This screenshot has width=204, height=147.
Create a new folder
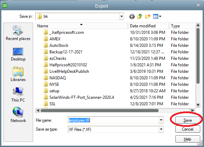pos(148,16)
